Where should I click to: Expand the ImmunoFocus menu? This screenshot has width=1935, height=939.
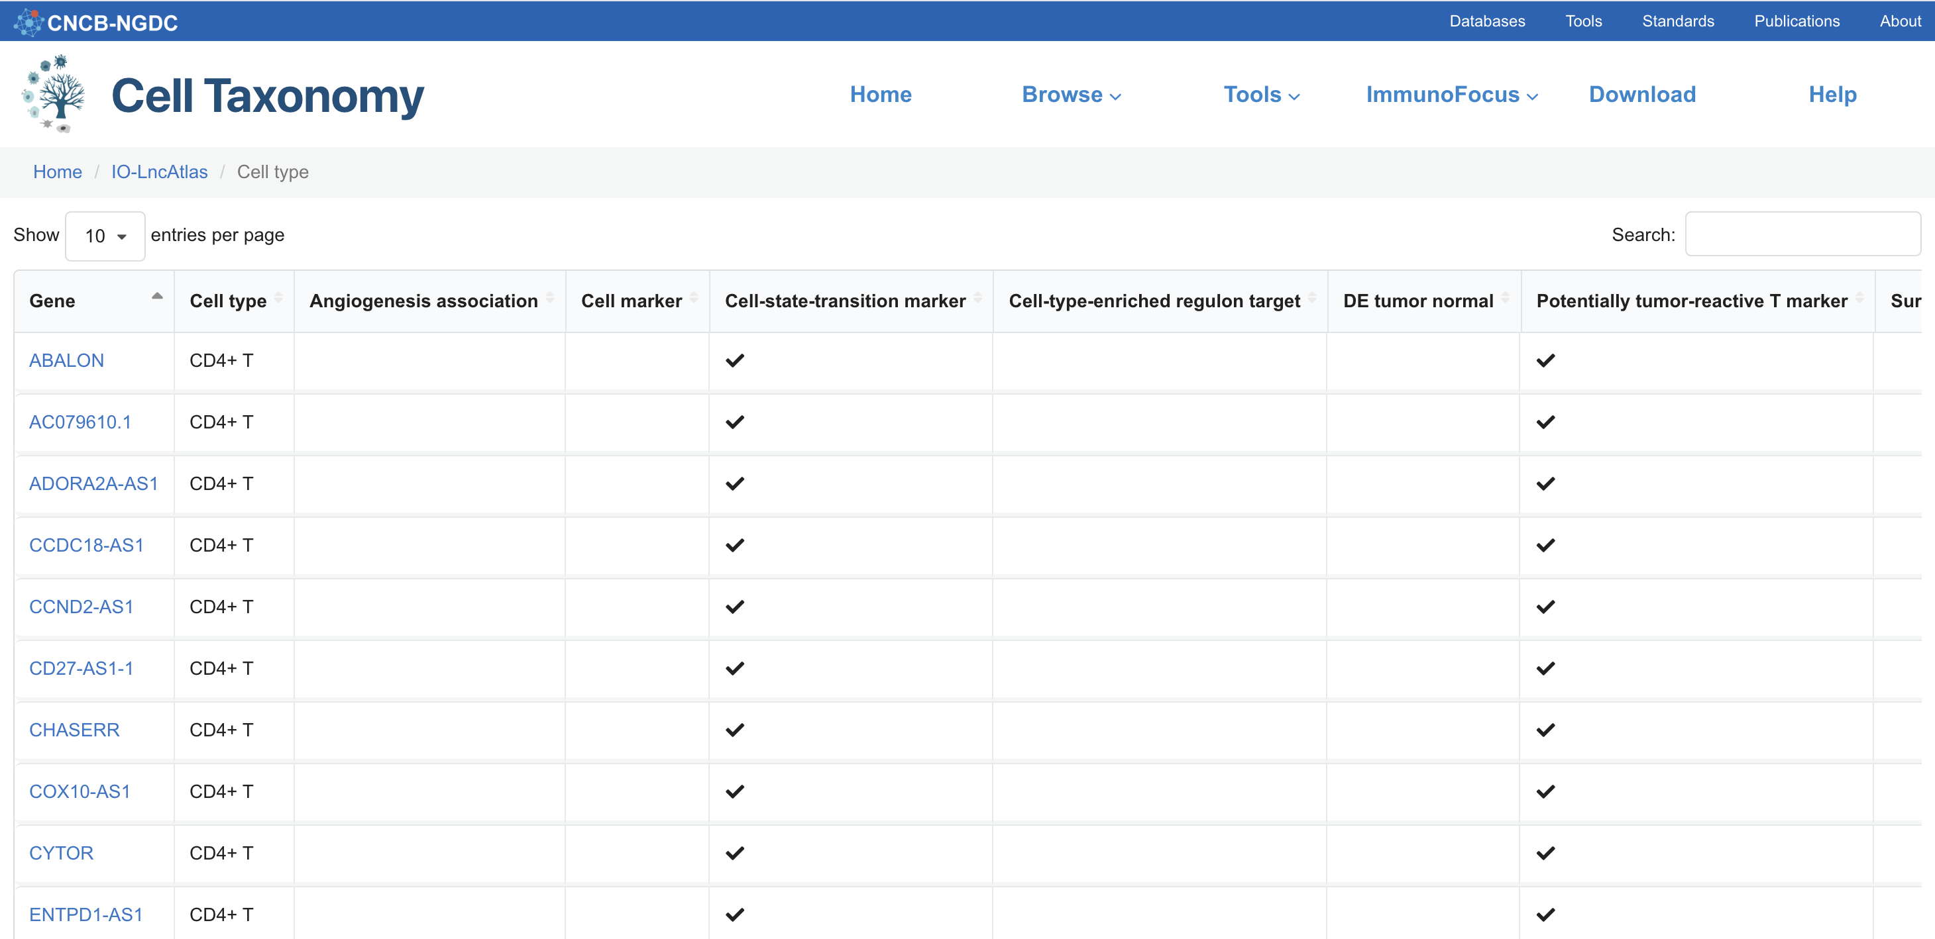coord(1452,95)
